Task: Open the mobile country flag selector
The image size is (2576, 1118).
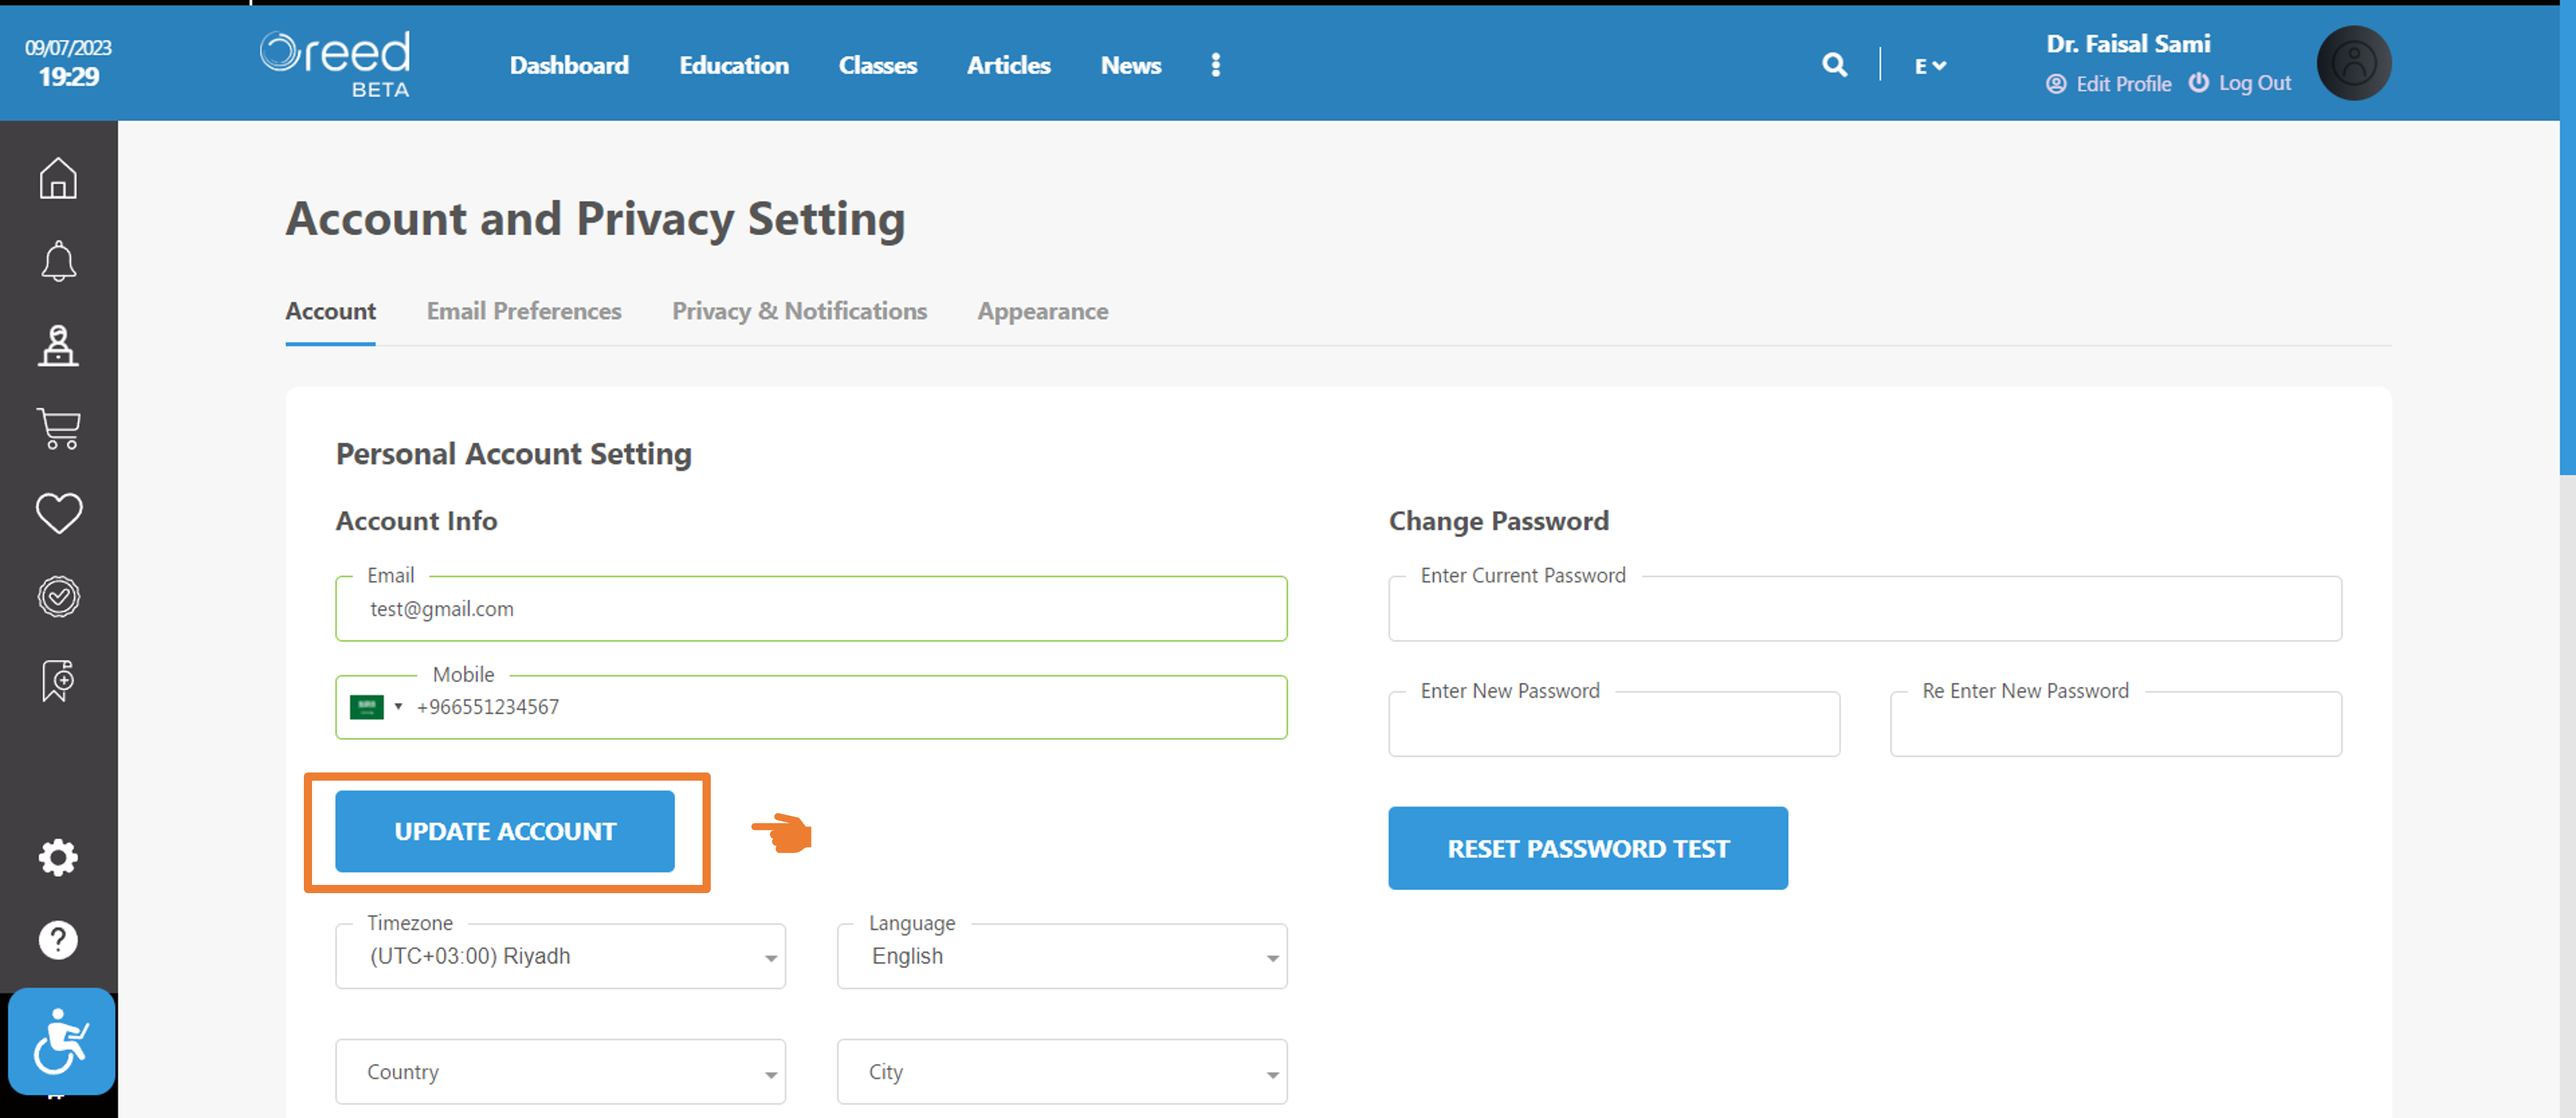Action: pos(376,707)
